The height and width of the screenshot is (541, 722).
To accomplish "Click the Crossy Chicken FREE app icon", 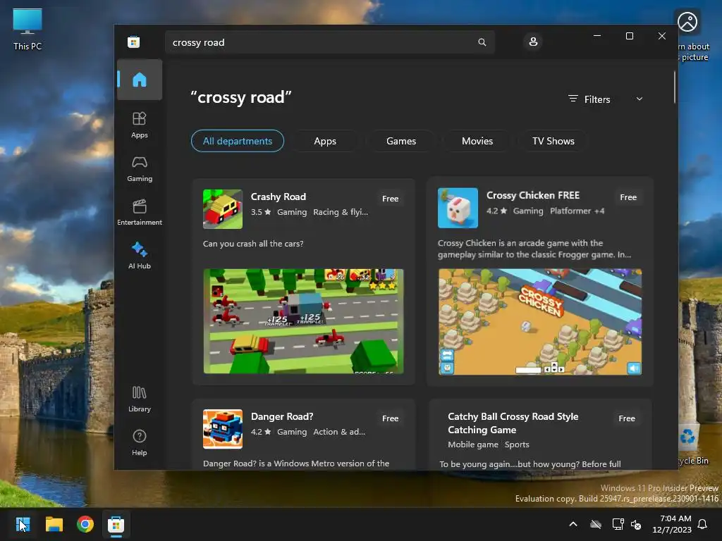I will click(458, 208).
